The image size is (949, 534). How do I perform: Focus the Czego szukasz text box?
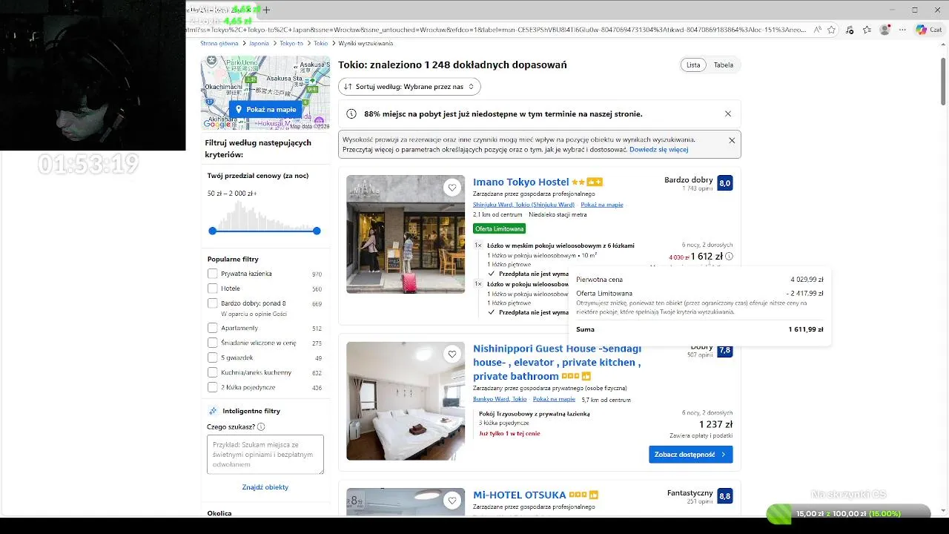[265, 454]
